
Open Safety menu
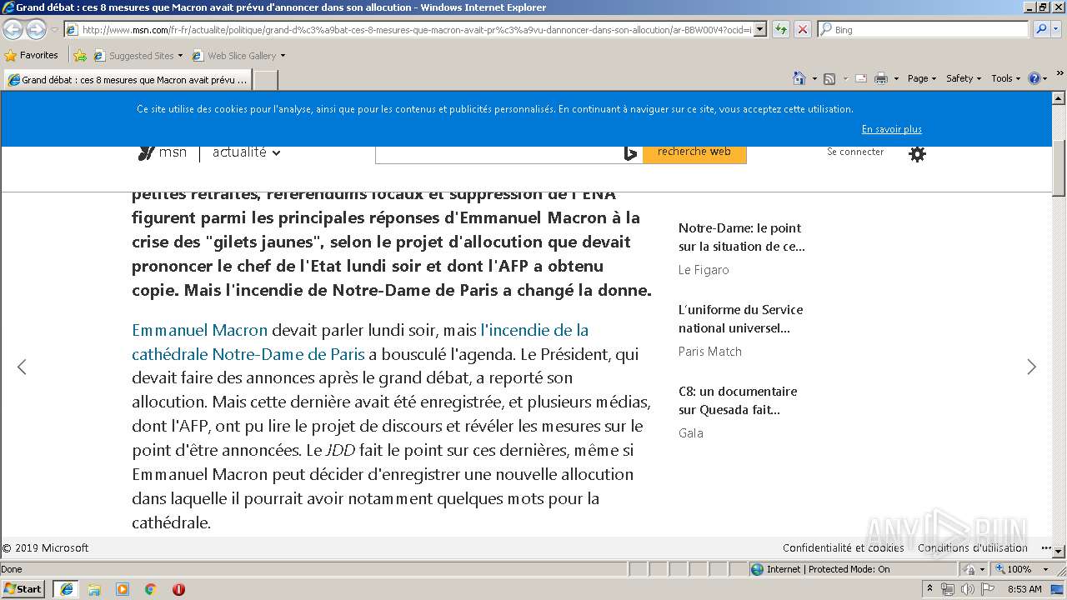[x=964, y=78]
